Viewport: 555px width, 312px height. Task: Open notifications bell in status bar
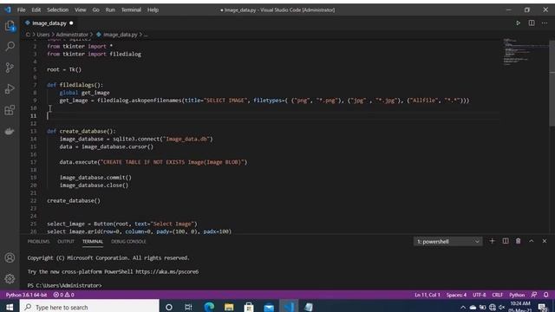point(546,295)
